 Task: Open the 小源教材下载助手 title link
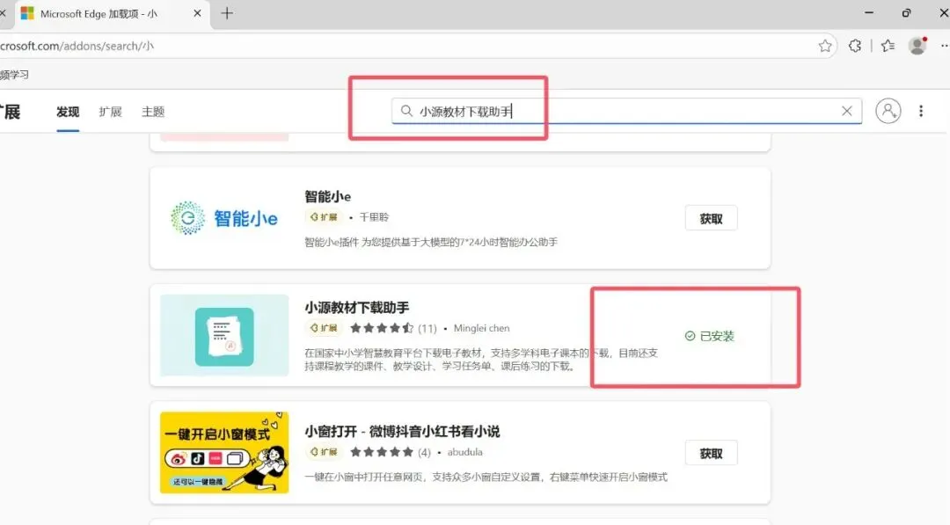[x=357, y=308]
